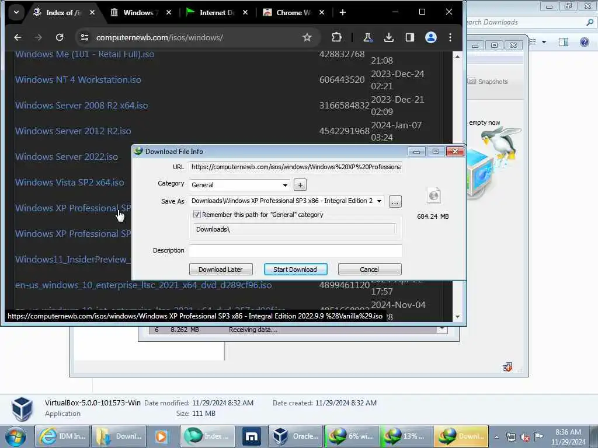This screenshot has width=598, height=448.
Task: Click the browser forward arrow
Action: point(38,37)
